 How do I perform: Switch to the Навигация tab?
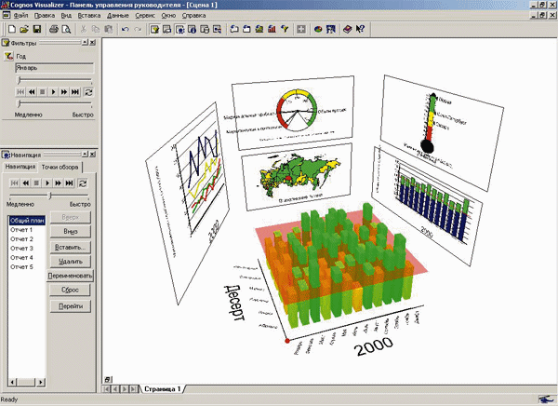pos(20,166)
